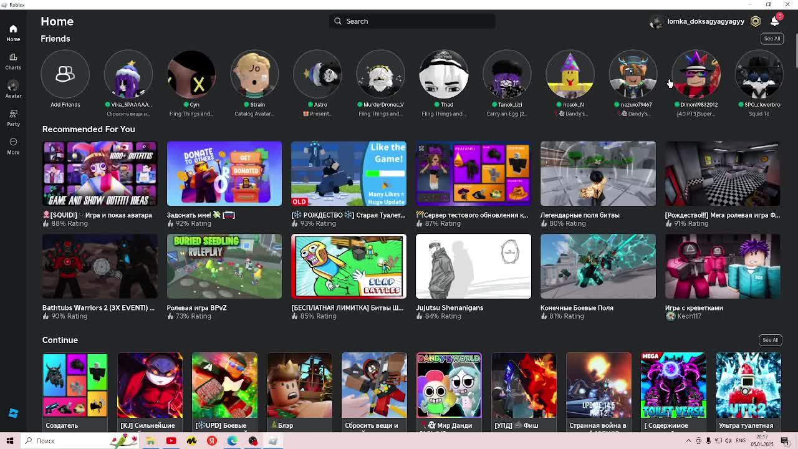Click the ENG language indicator
The image size is (798, 449).
click(740, 441)
